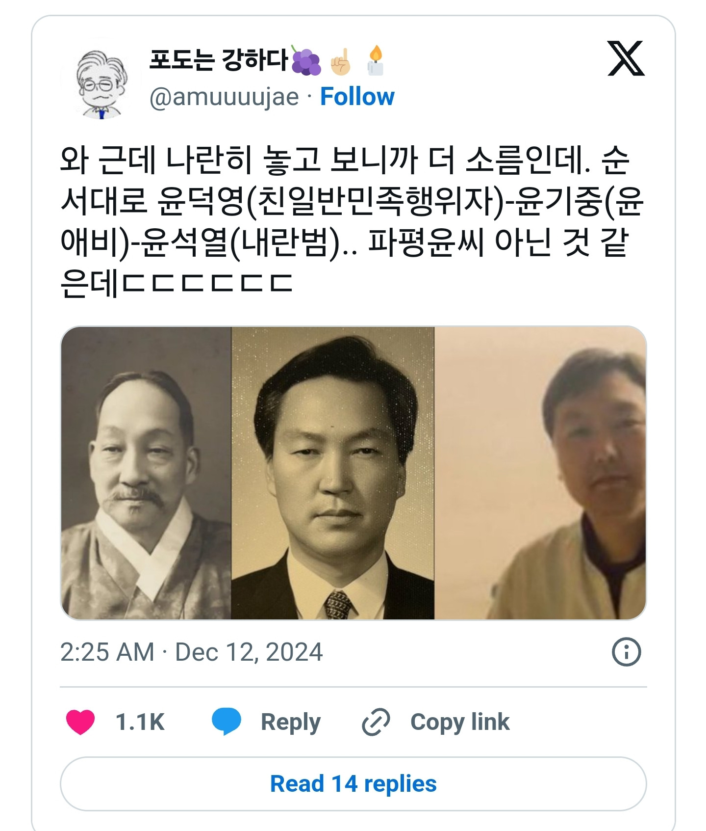Open the left sepia portrait photo
The image size is (706, 831).
pos(146,473)
